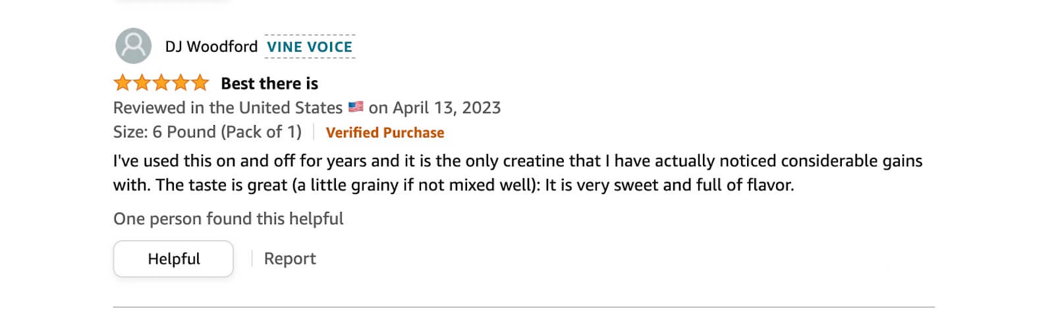Report this review

pos(290,259)
